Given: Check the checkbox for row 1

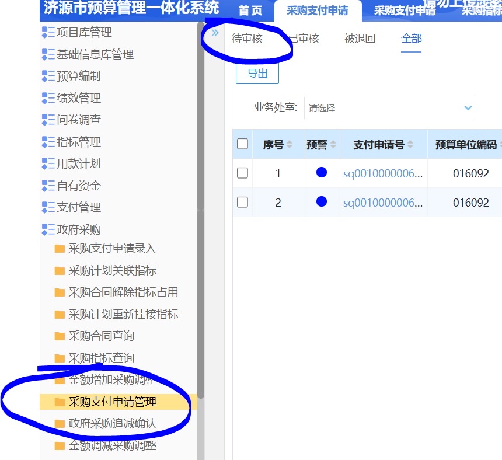Looking at the screenshot, I should [x=242, y=173].
